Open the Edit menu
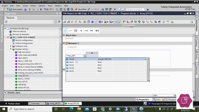199x112 pixels. point(12,6)
